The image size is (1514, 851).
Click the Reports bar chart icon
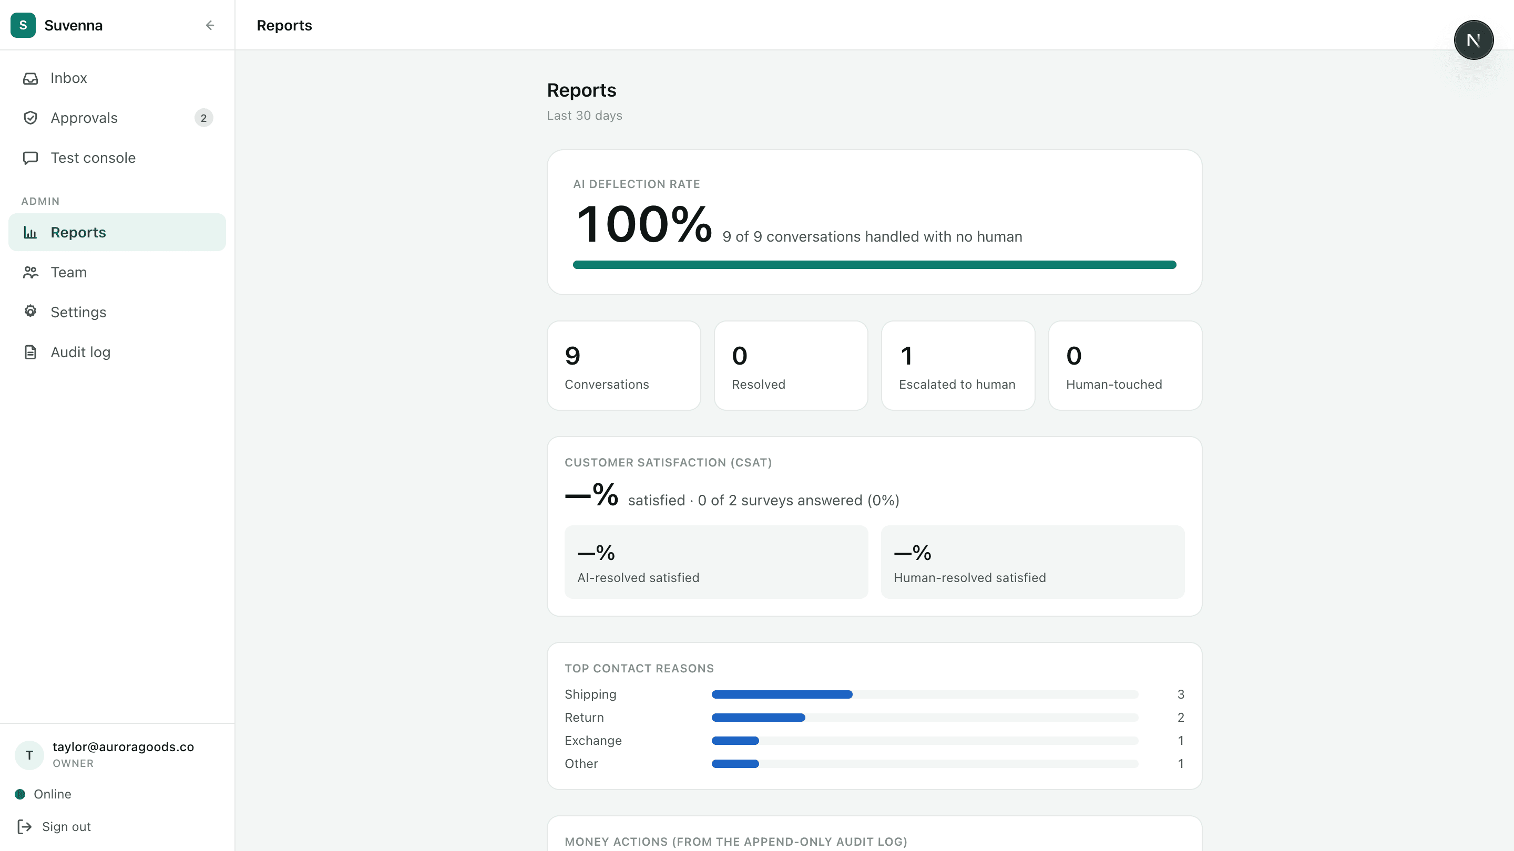(30, 233)
